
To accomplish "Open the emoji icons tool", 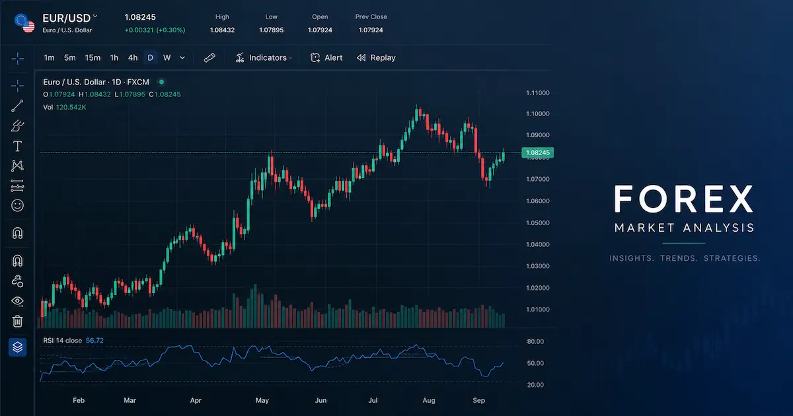I will pyautogui.click(x=18, y=206).
